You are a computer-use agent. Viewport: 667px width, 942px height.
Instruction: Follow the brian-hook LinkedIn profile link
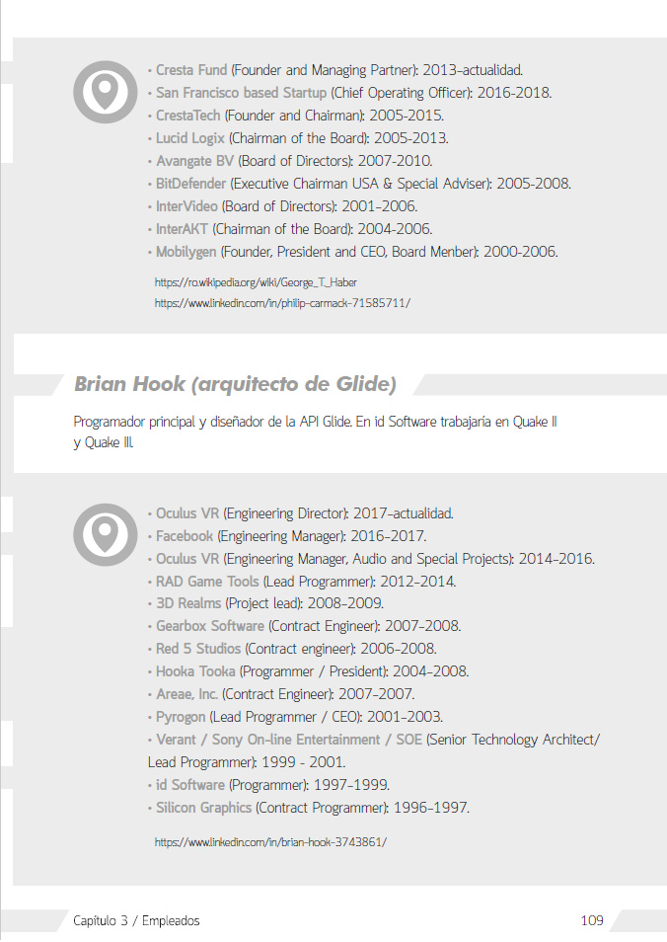270,842
